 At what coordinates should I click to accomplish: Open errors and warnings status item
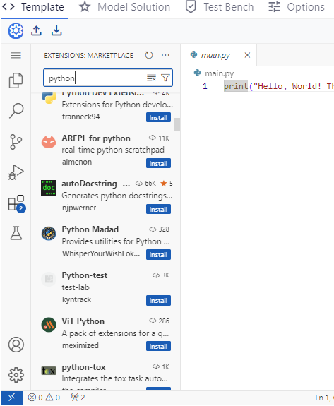[44, 398]
